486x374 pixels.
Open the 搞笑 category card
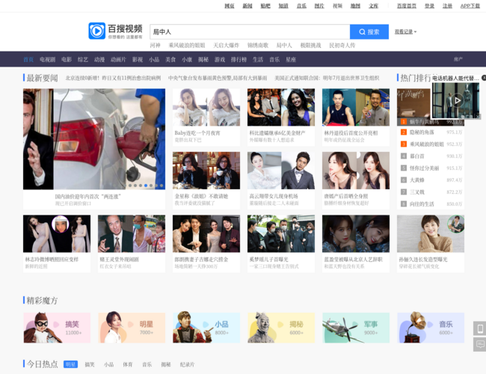coord(56,328)
